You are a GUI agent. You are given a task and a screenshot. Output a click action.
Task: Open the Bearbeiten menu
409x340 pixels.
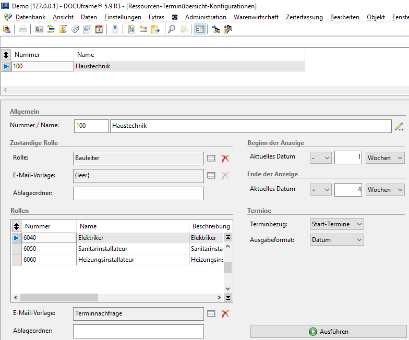coord(344,17)
